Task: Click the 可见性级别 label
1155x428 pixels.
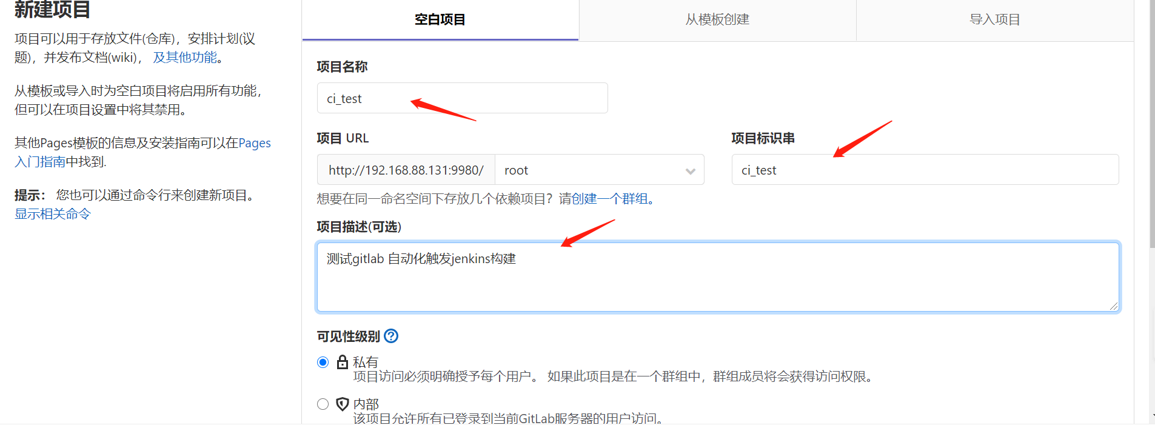Action: [x=349, y=336]
